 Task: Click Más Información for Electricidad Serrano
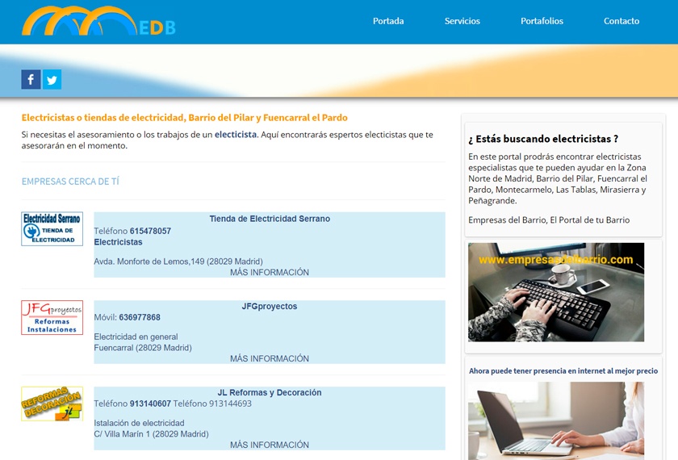tap(270, 273)
